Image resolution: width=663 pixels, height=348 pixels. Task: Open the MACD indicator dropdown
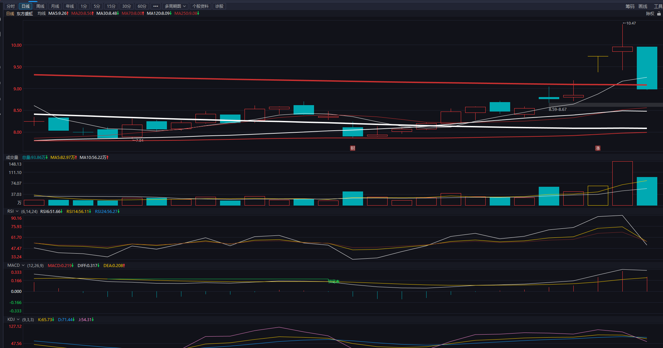coord(16,265)
